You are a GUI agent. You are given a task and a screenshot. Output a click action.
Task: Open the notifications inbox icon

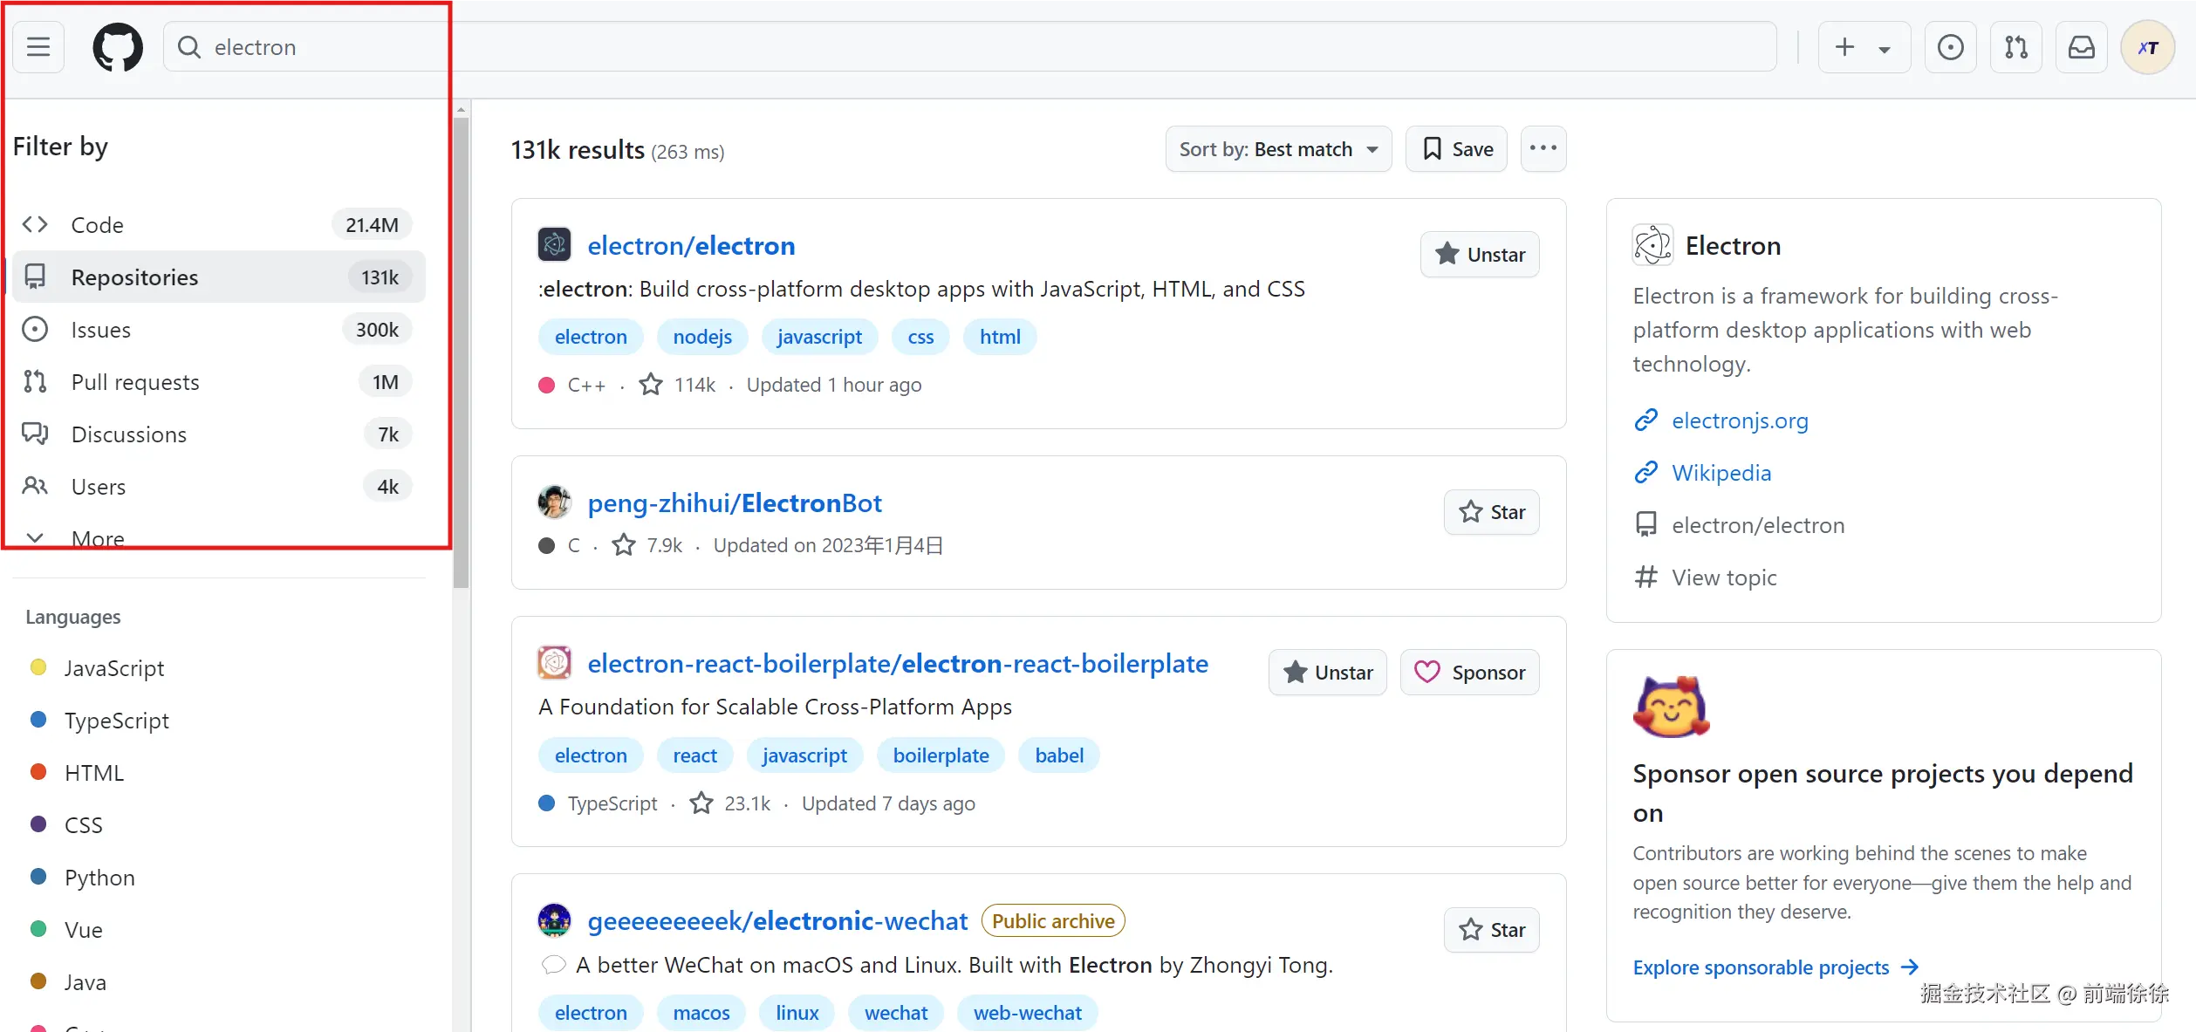point(2081,47)
